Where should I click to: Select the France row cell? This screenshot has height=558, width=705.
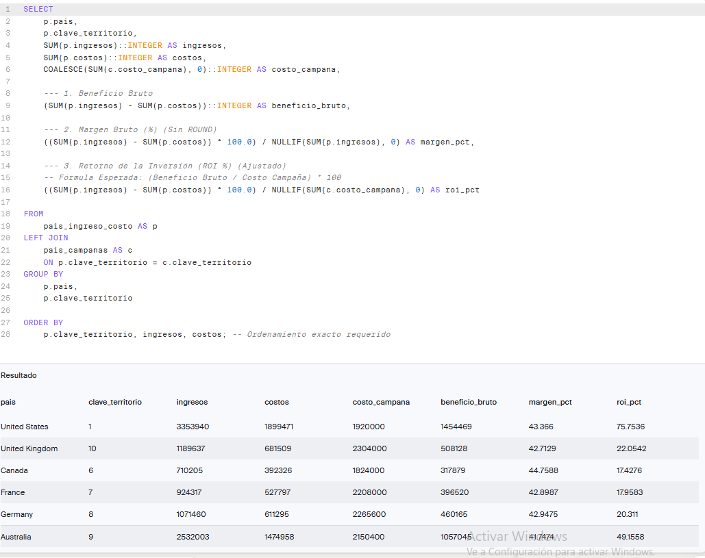12,492
